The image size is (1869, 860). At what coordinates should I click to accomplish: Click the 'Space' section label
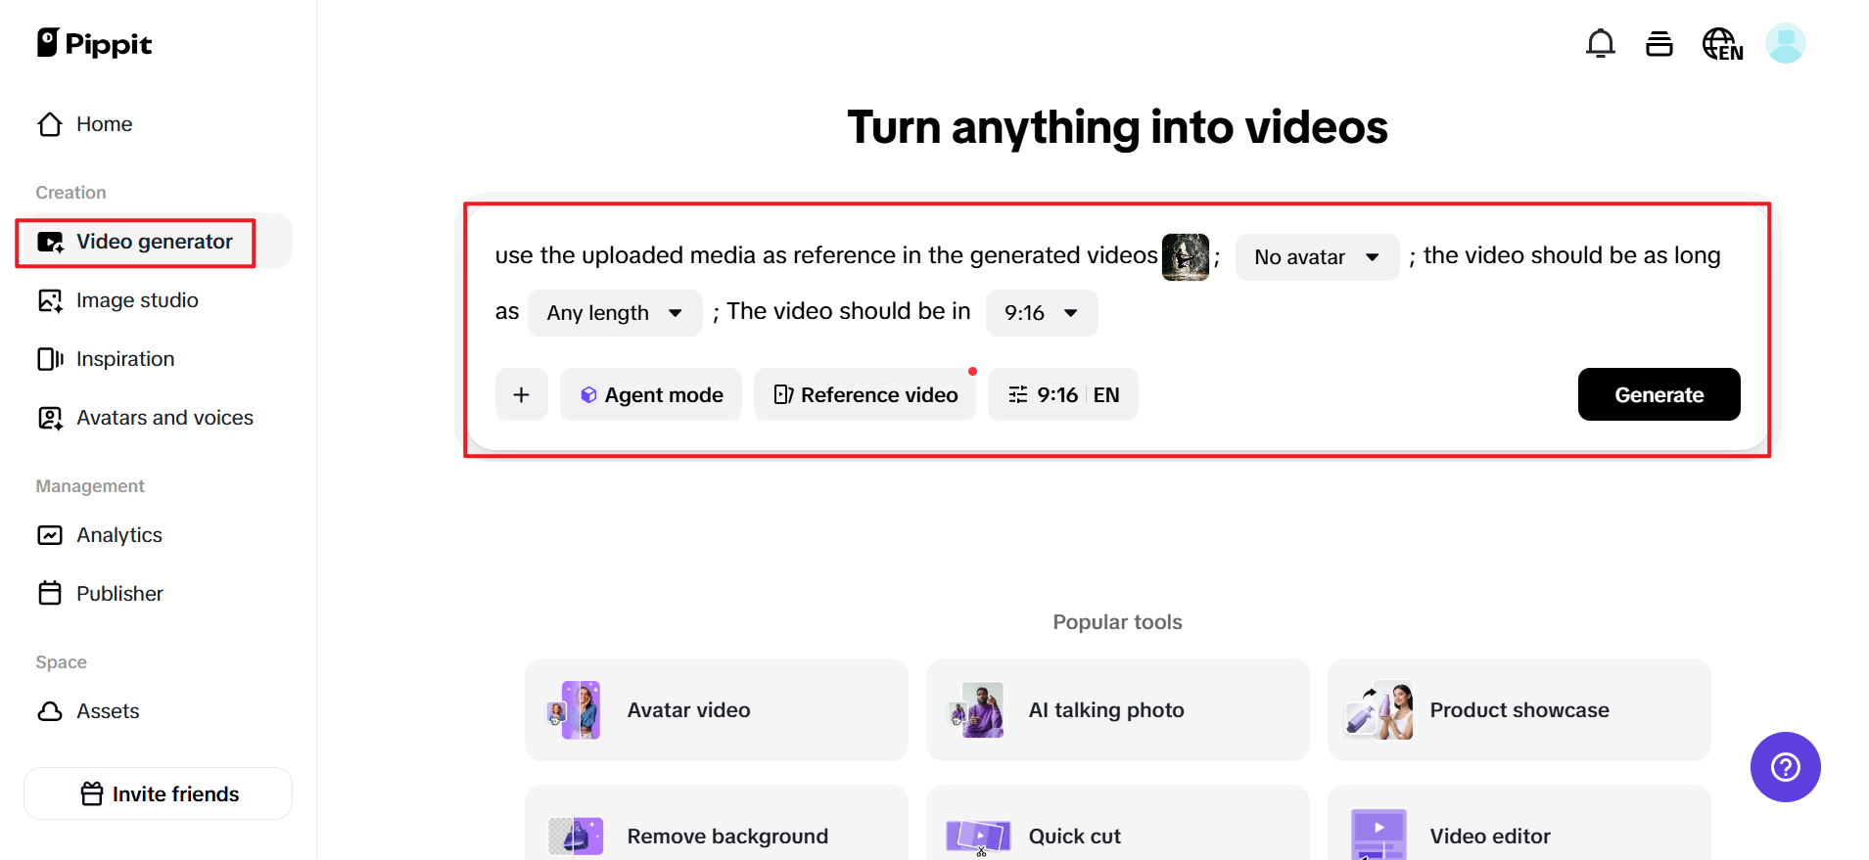coord(61,662)
